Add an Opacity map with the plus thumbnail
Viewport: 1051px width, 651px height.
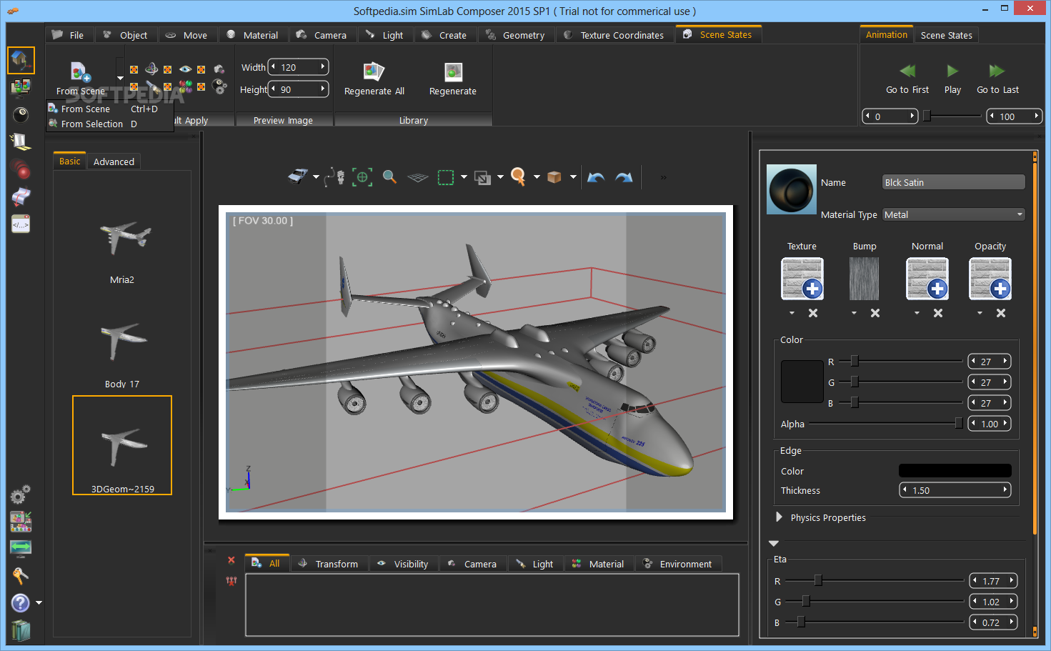click(990, 279)
